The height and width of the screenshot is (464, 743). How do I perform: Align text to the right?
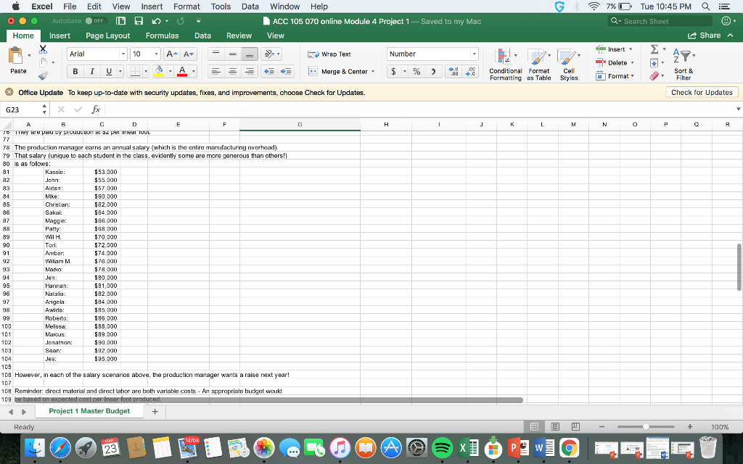click(250, 72)
